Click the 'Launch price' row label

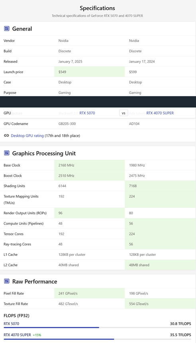[13, 72]
